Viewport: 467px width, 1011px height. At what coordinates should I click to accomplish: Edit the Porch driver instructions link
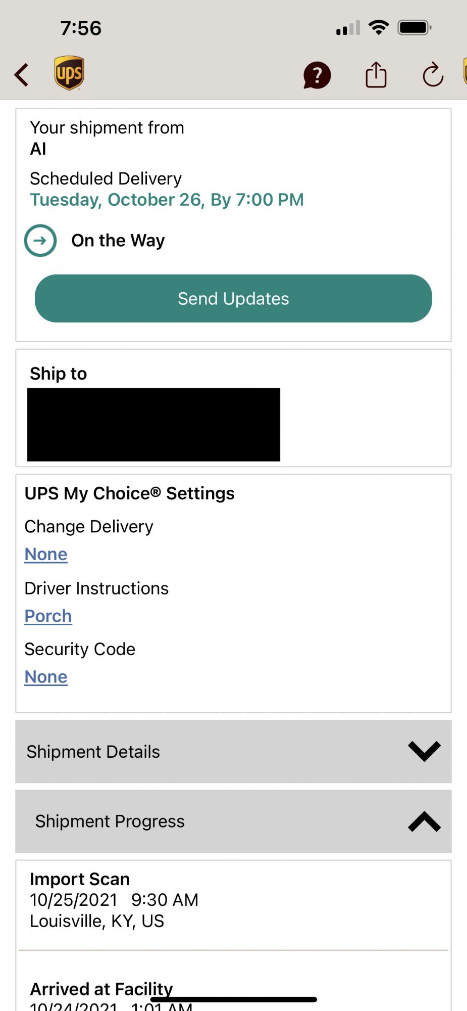pos(48,616)
